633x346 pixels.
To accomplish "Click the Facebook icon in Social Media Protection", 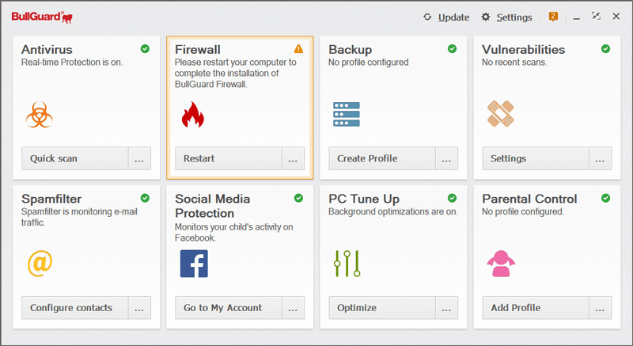I will point(193,264).
